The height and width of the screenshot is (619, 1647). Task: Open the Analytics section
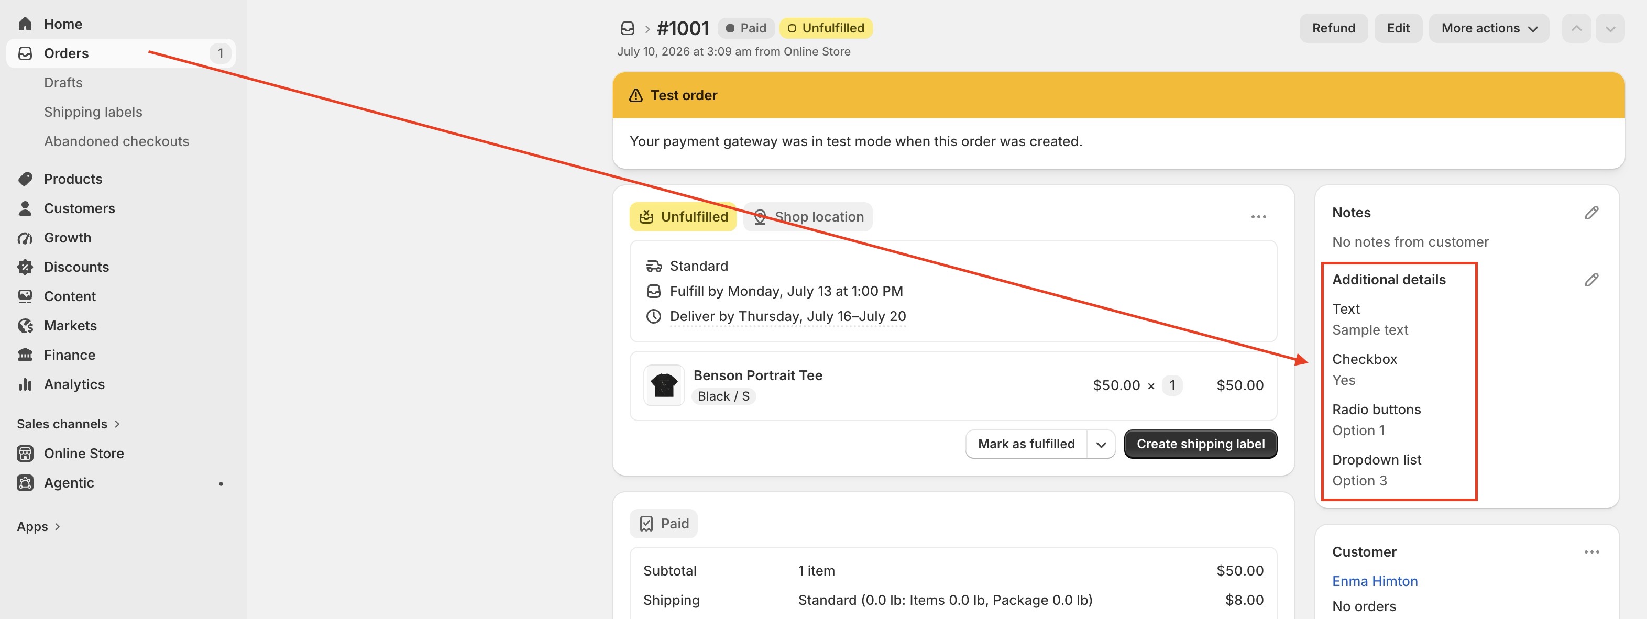pos(73,384)
